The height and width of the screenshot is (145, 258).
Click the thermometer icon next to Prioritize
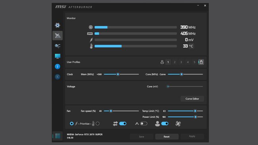pyautogui.click(x=93, y=124)
